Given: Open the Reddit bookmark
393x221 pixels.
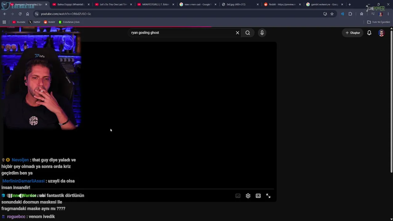Looking at the screenshot, I should pos(49,22).
